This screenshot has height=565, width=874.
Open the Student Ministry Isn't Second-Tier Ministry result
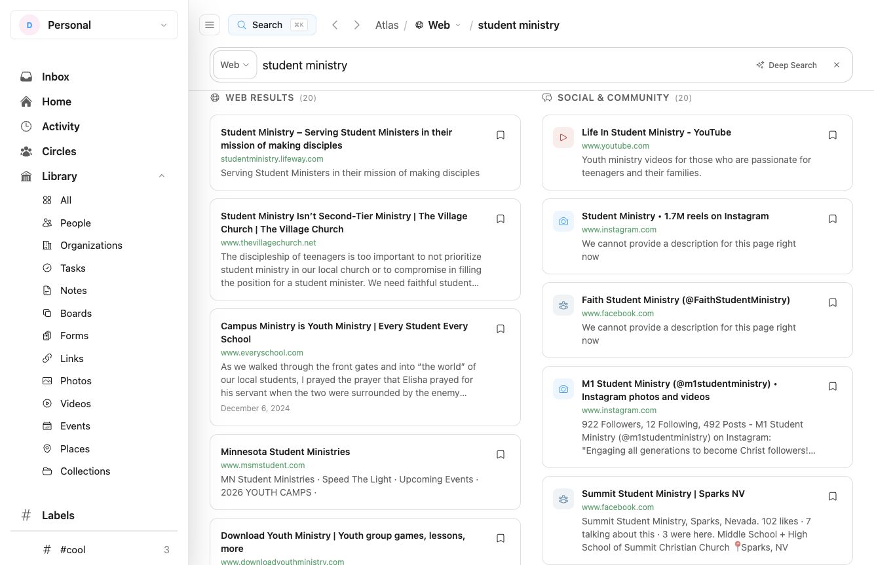pos(344,223)
